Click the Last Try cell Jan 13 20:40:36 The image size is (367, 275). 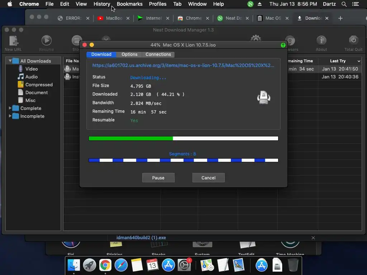(x=340, y=77)
